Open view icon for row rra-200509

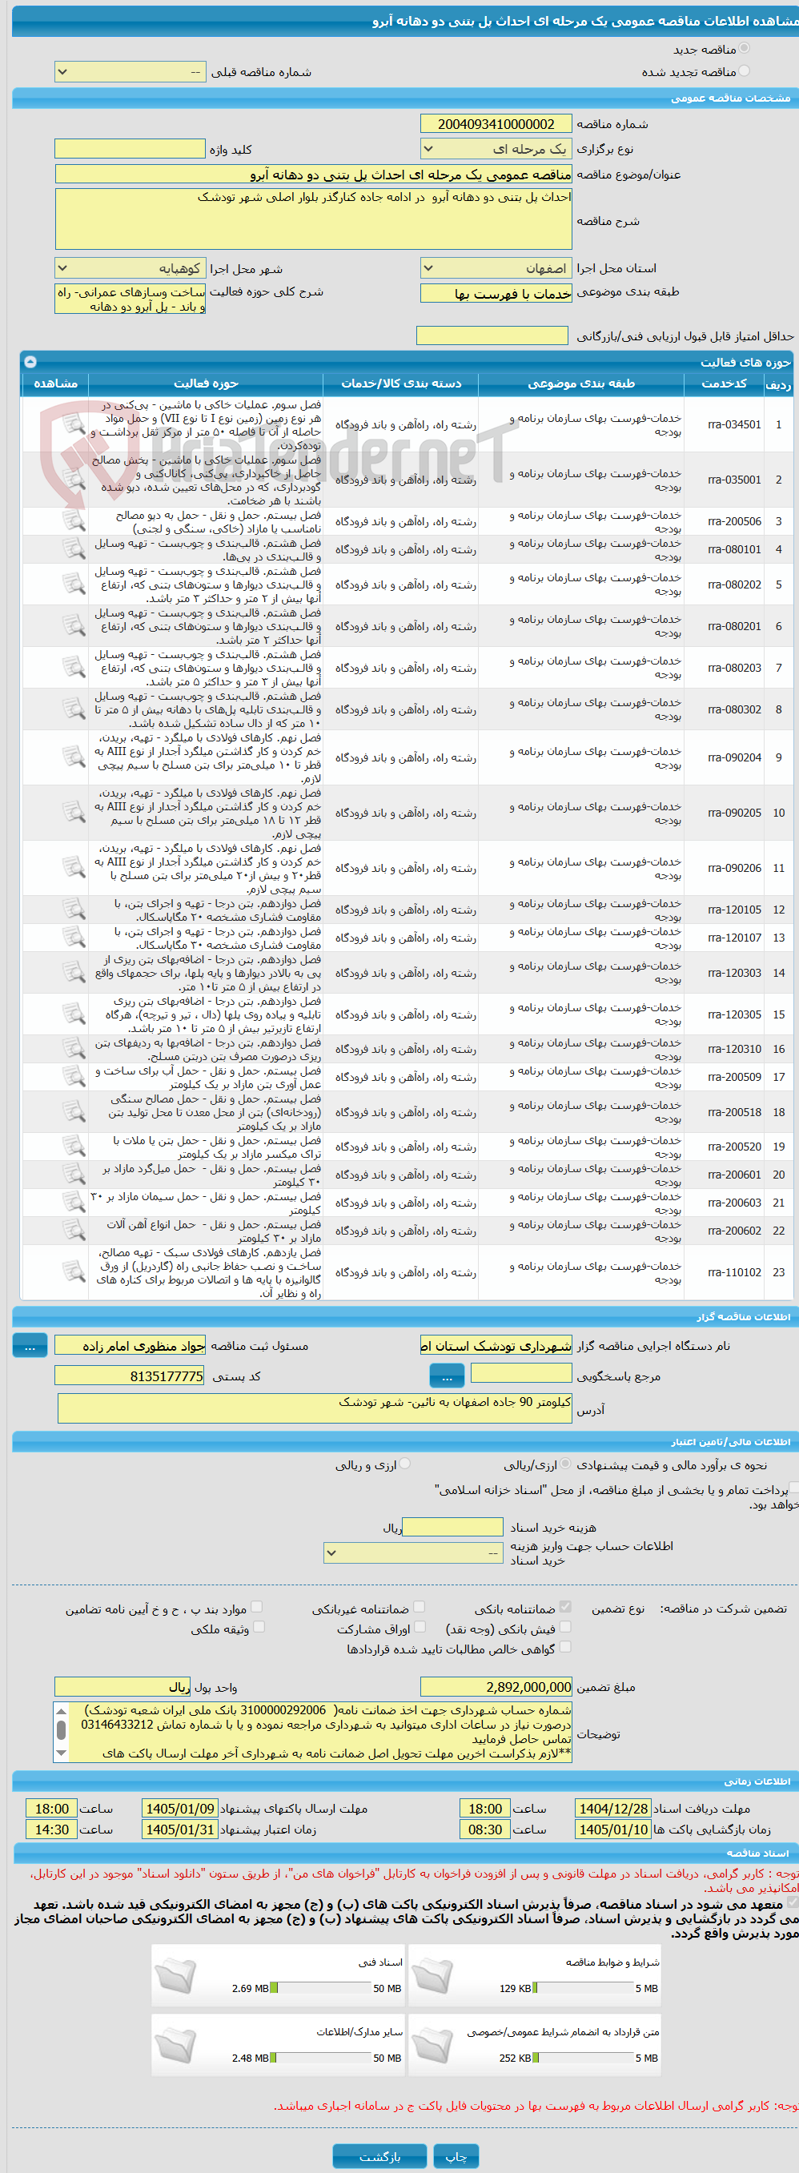pos(74,1076)
